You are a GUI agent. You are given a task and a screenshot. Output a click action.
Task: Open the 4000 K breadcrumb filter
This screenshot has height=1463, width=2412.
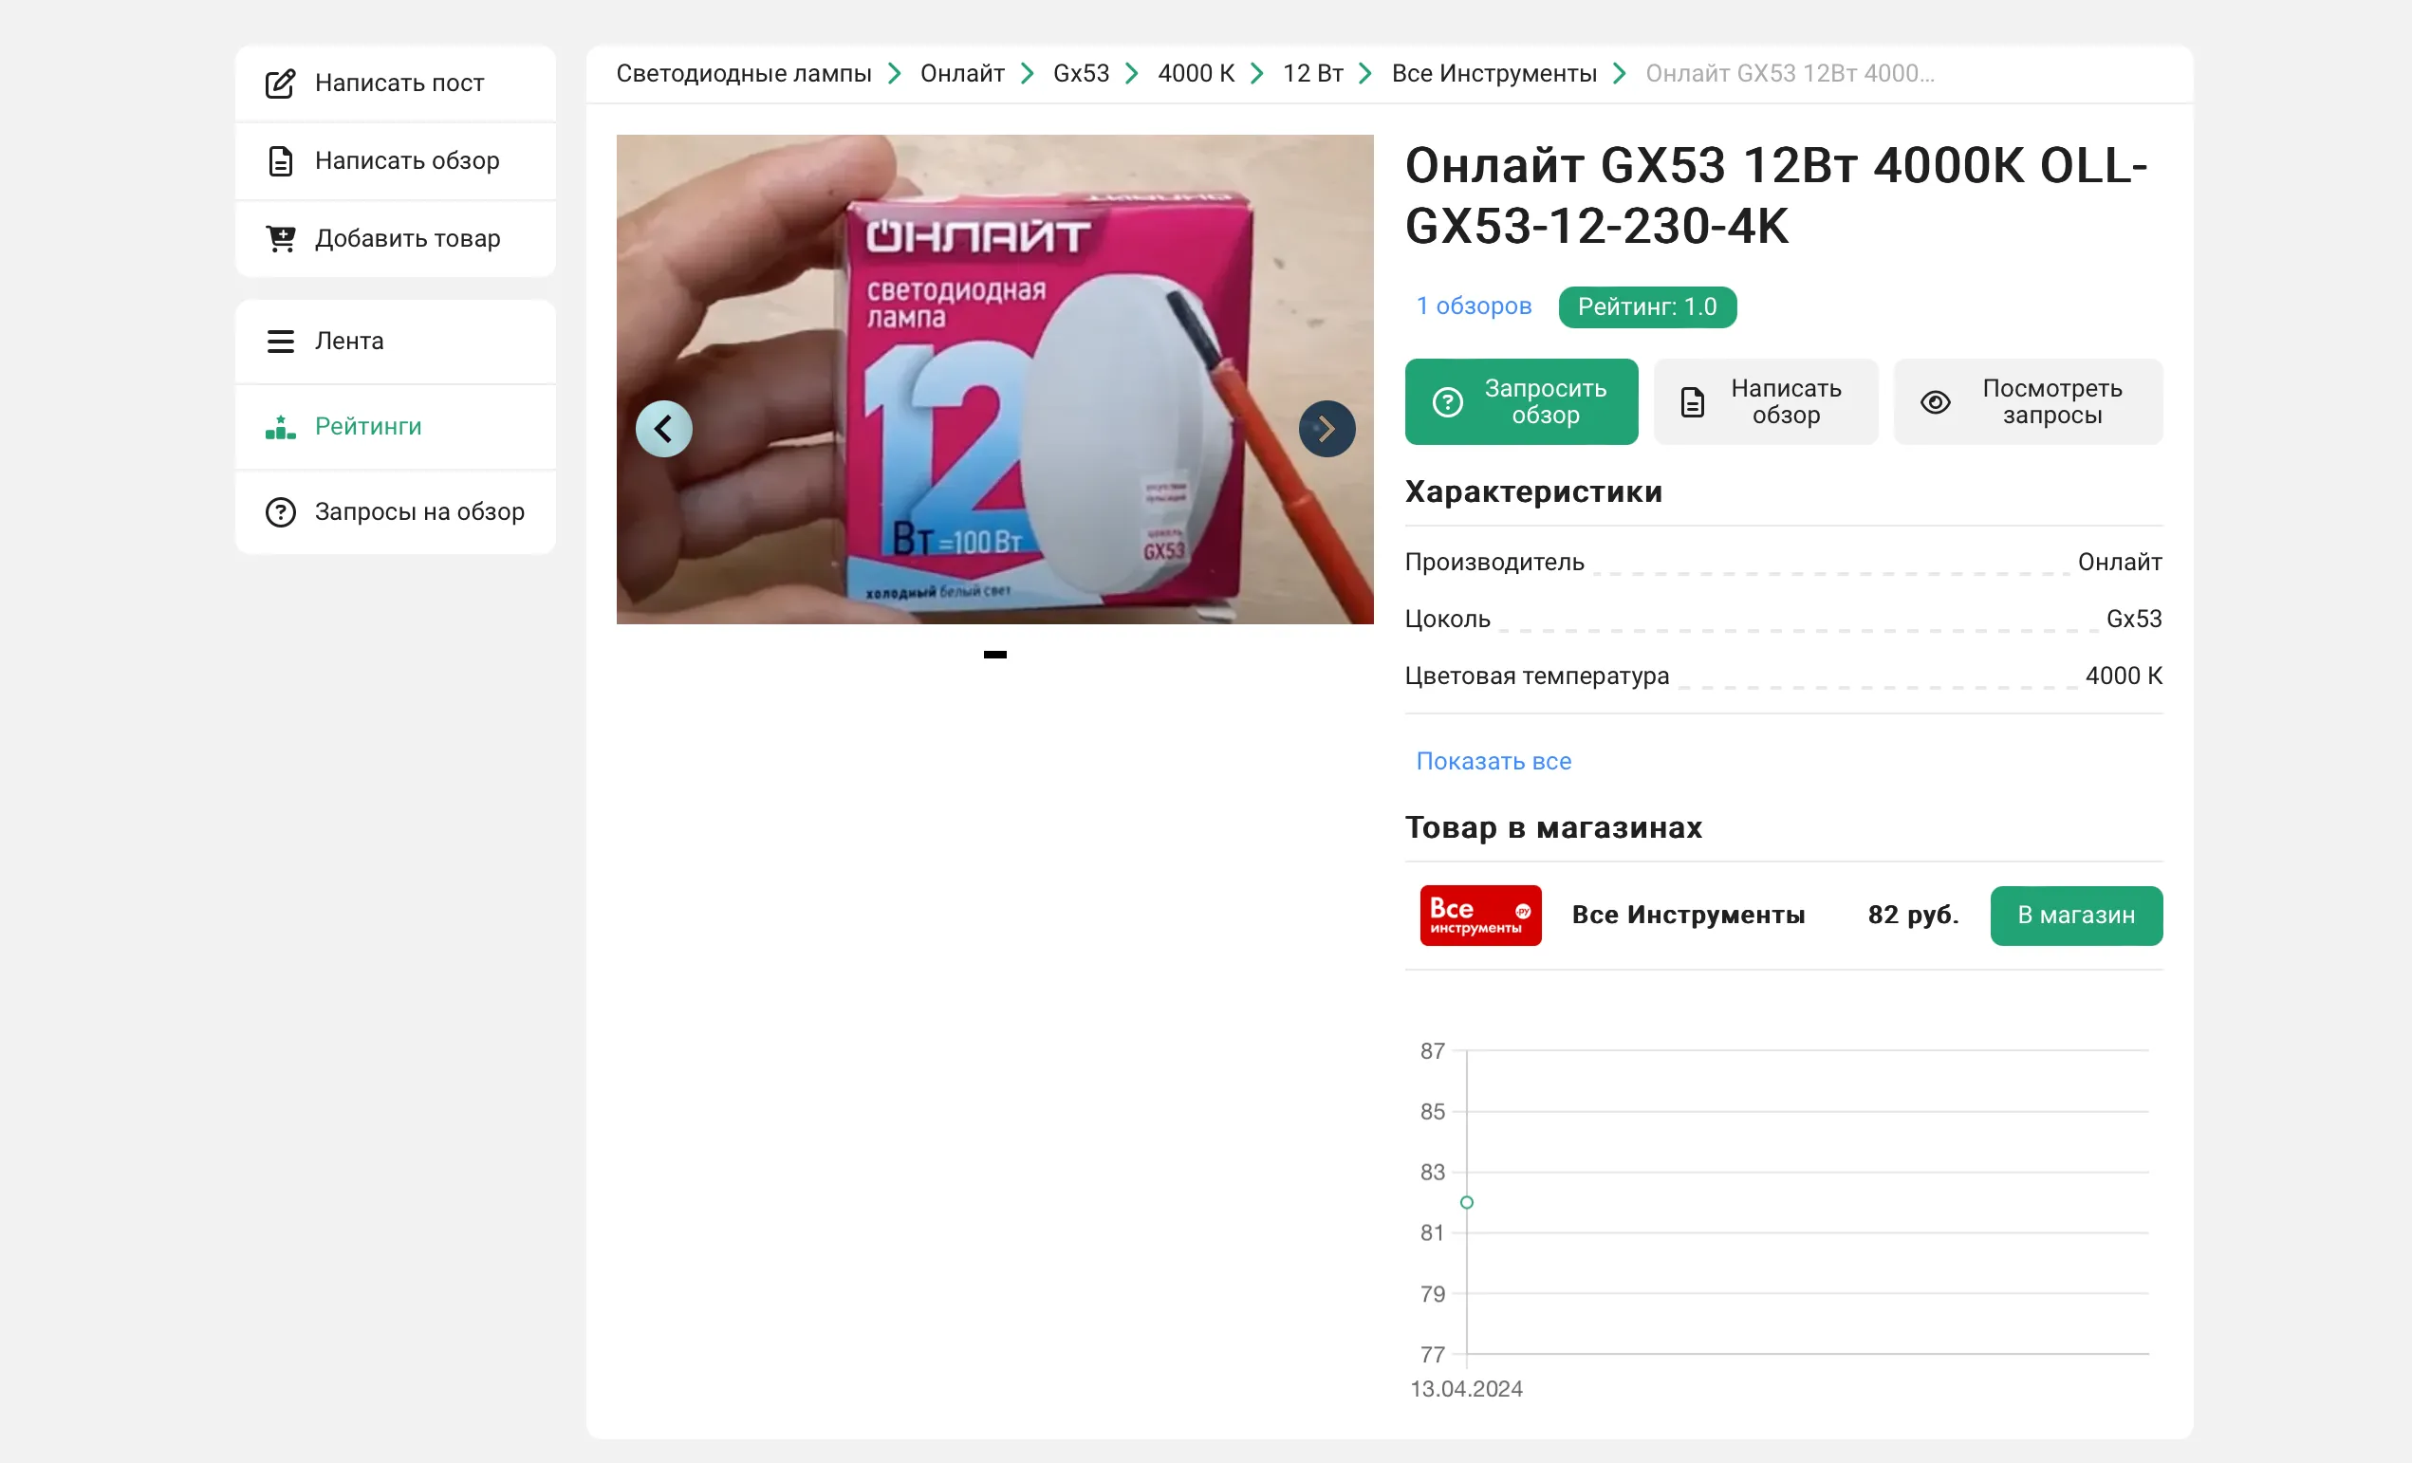tap(1196, 73)
